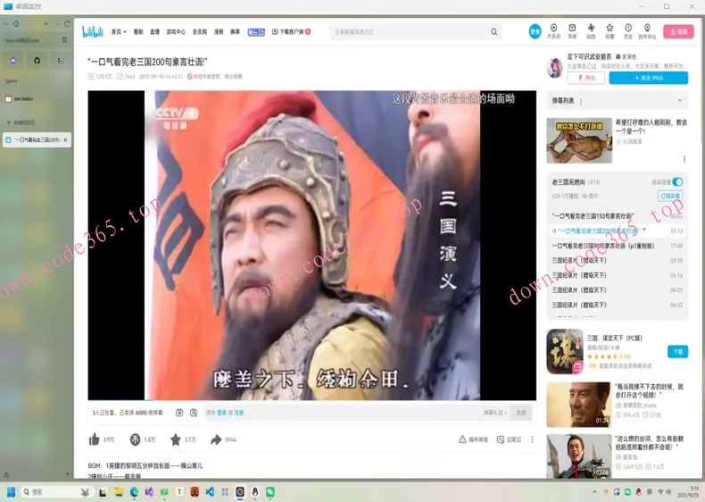Click the pink 投稿 upload button
The width and height of the screenshot is (705, 502).
point(678,31)
